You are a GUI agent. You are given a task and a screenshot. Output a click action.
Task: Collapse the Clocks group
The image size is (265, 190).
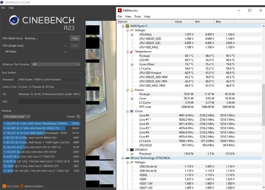[128, 111]
